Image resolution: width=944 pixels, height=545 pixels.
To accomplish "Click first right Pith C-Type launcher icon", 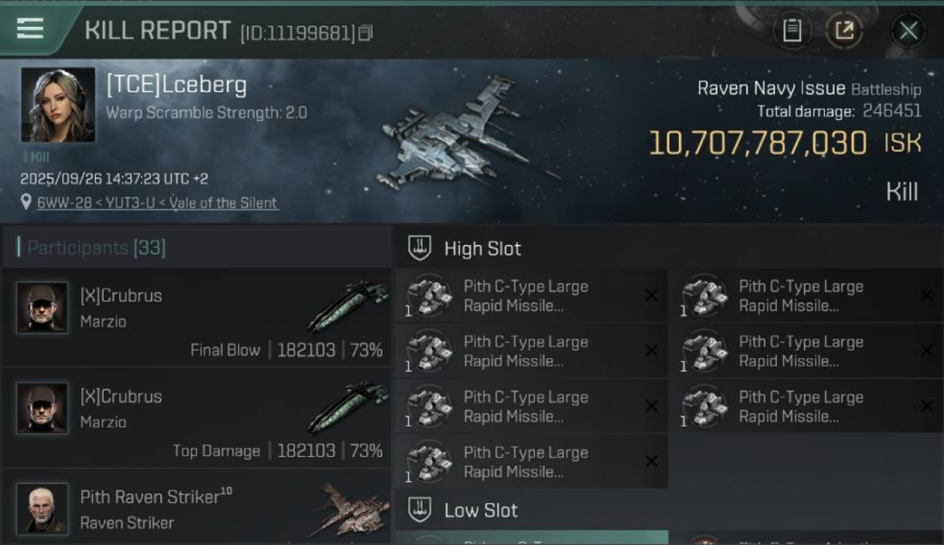I will click(704, 296).
